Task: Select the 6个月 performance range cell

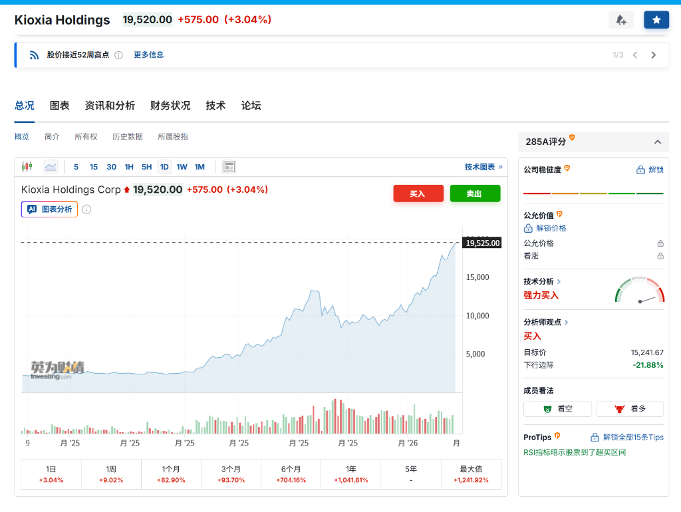Action: point(291,474)
